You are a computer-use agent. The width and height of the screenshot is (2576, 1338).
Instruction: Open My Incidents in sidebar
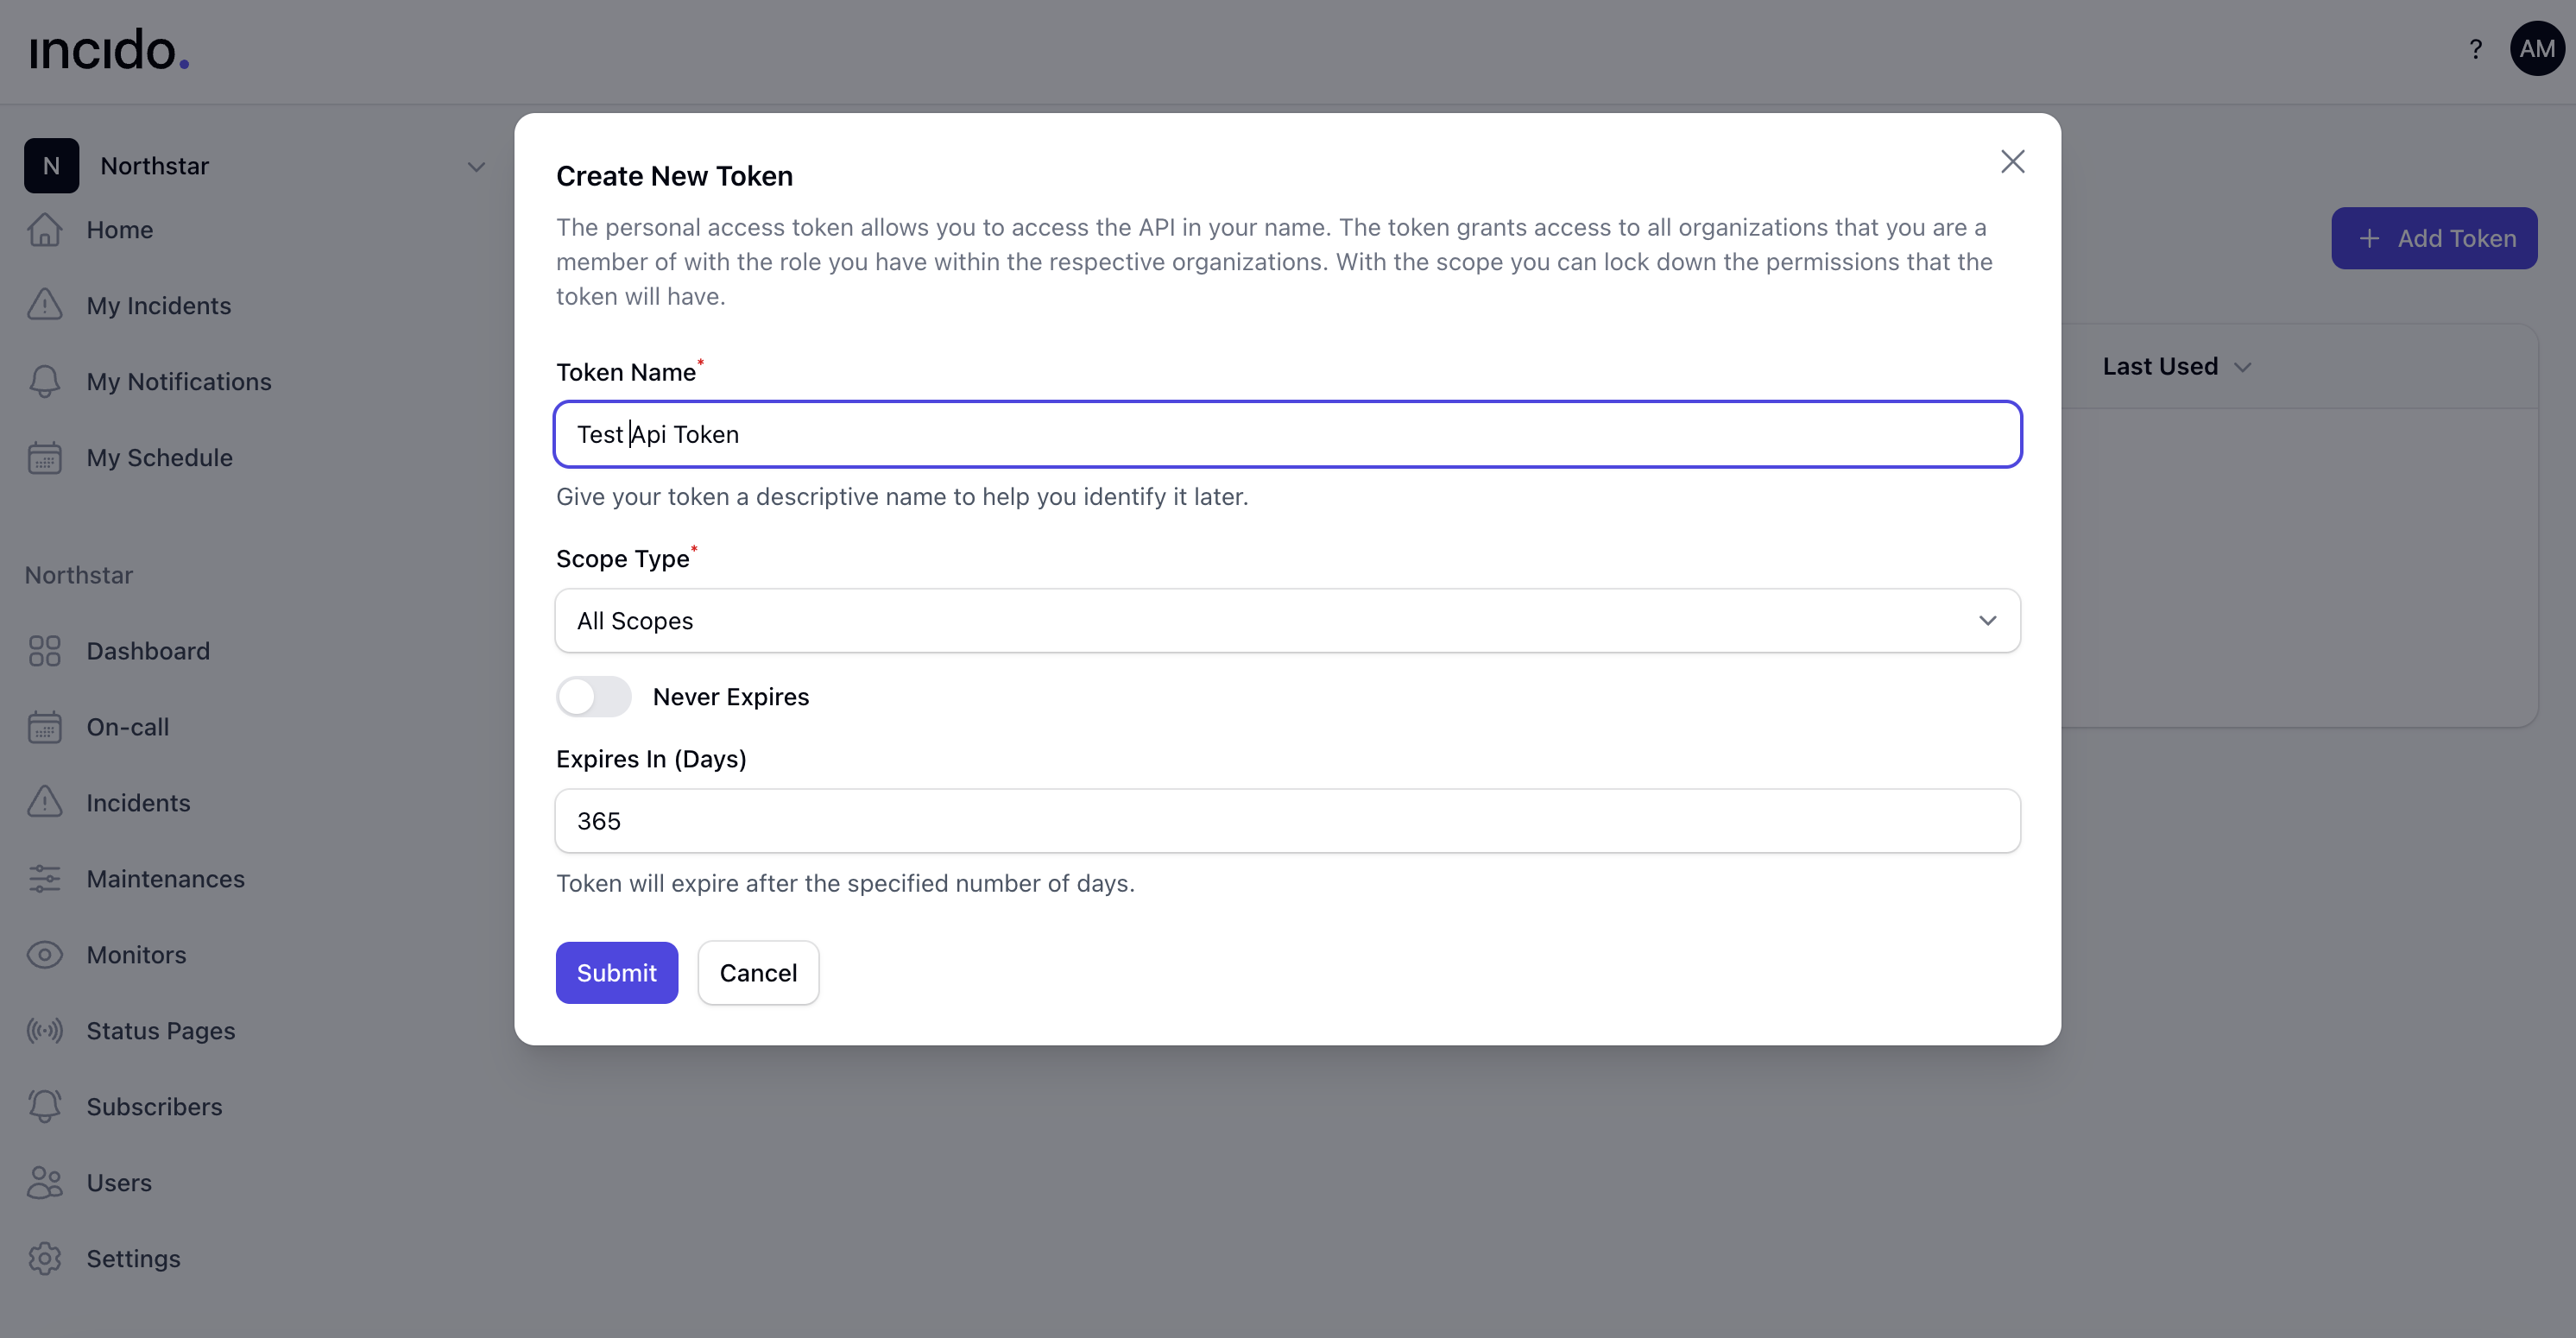pos(159,306)
